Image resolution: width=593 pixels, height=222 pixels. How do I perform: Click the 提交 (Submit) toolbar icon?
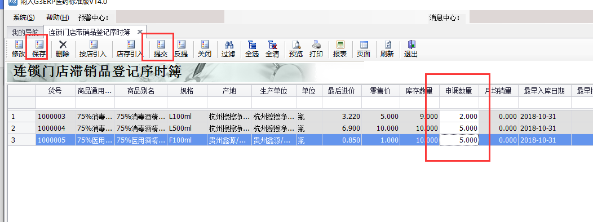pos(161,49)
